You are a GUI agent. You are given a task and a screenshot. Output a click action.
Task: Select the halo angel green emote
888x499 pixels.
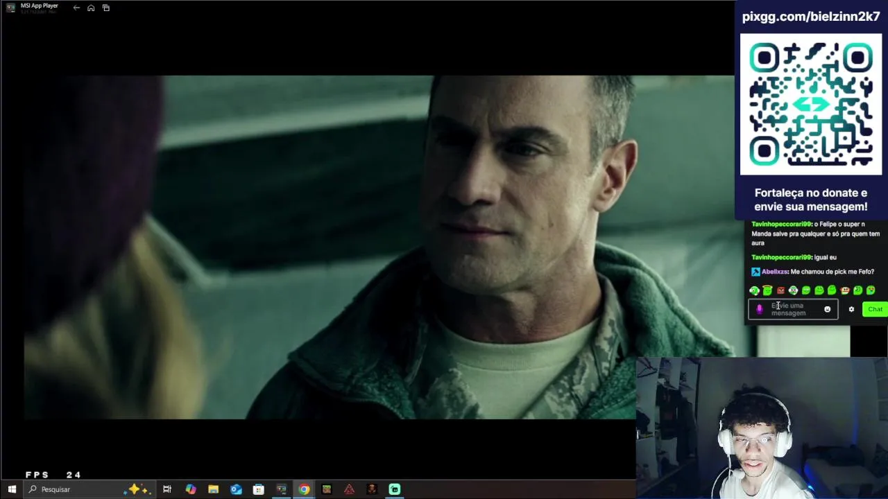coord(767,290)
